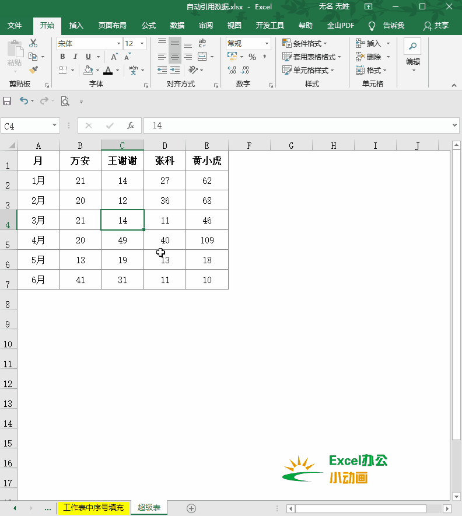Image resolution: width=462 pixels, height=516 pixels.
Task: Expand the 格式 format cells dropdown
Action: tap(385, 71)
